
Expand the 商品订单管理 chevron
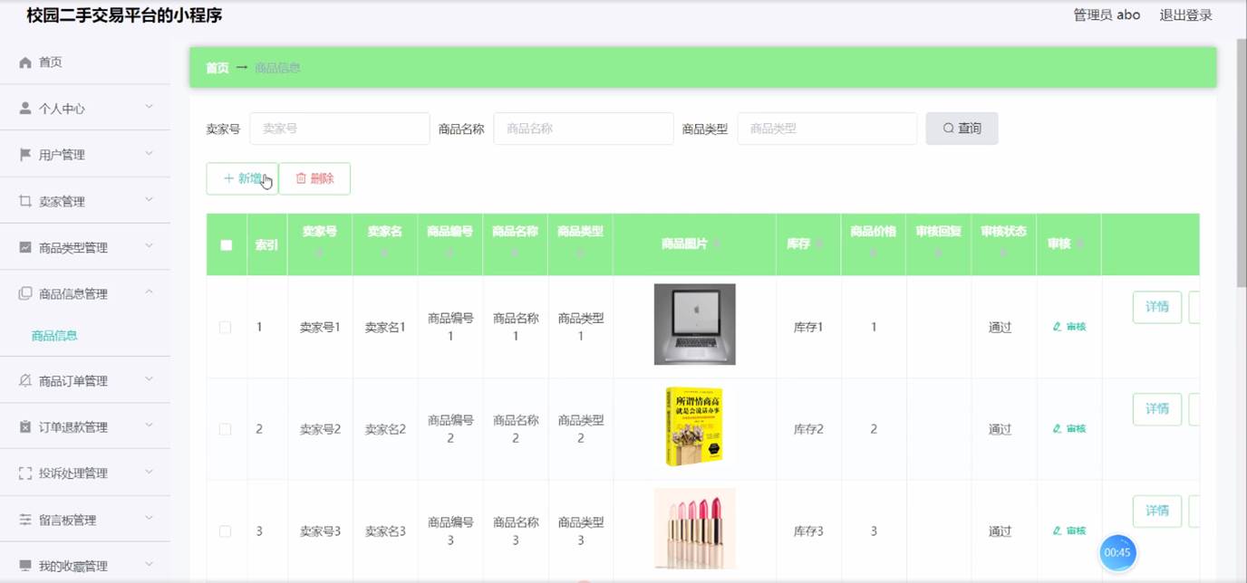pyautogui.click(x=150, y=378)
